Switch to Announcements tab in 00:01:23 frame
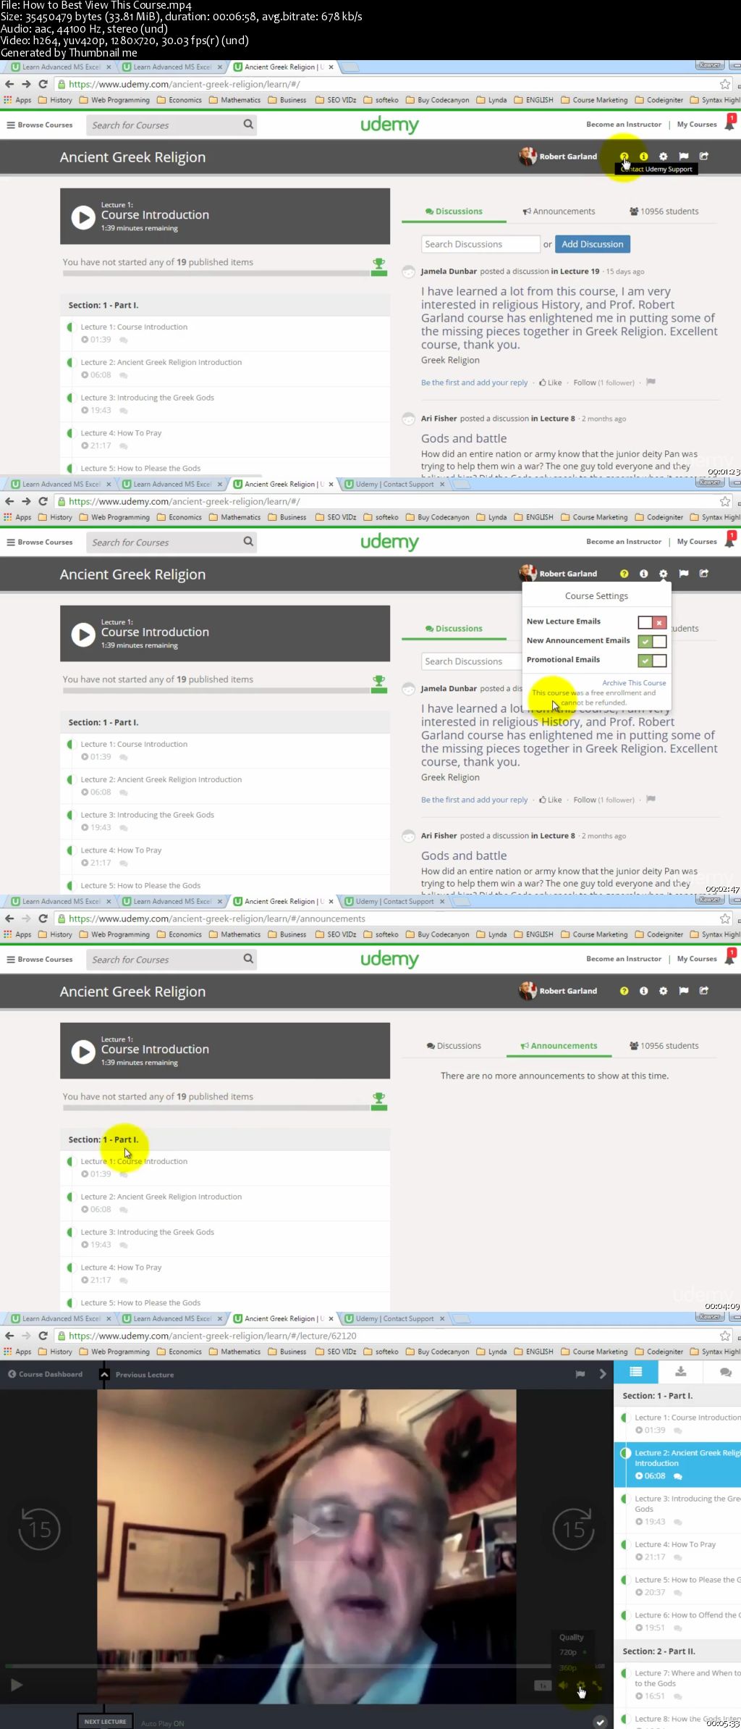Viewport: 741px width, 1729px height. [559, 212]
